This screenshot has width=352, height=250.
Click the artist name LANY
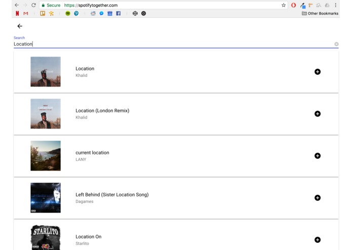click(81, 159)
